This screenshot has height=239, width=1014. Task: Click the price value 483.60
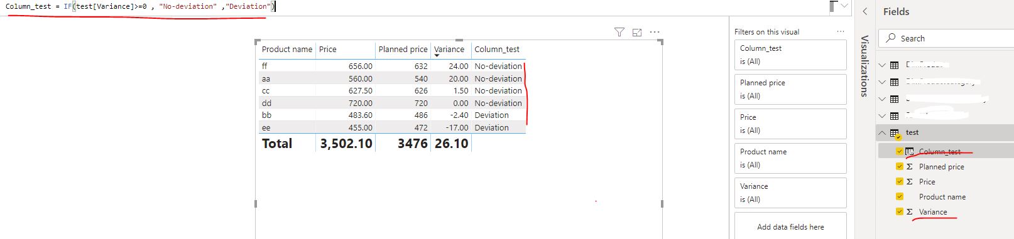pos(360,115)
